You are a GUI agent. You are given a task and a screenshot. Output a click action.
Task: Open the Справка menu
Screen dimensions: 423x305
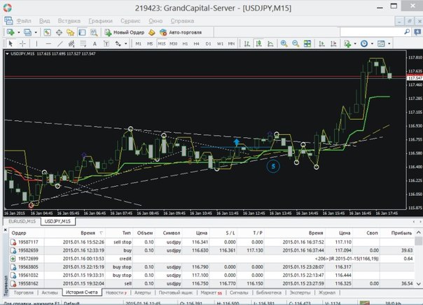pos(182,21)
